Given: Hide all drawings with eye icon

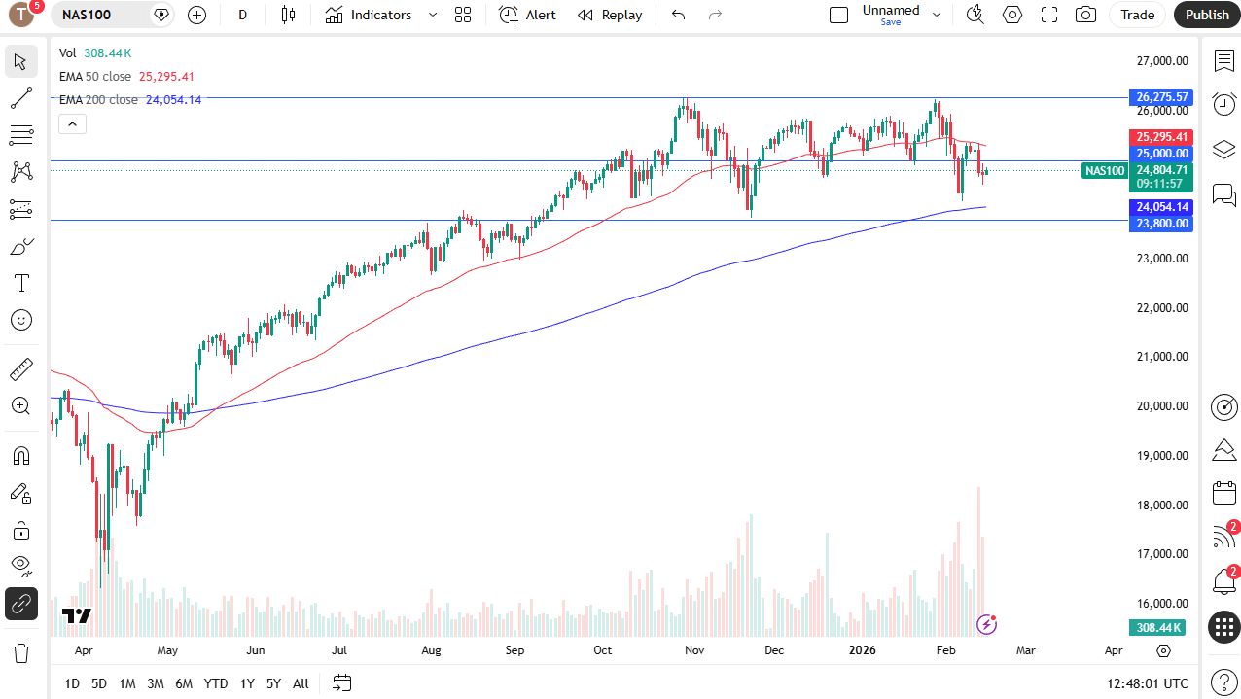Looking at the screenshot, I should coord(20,567).
